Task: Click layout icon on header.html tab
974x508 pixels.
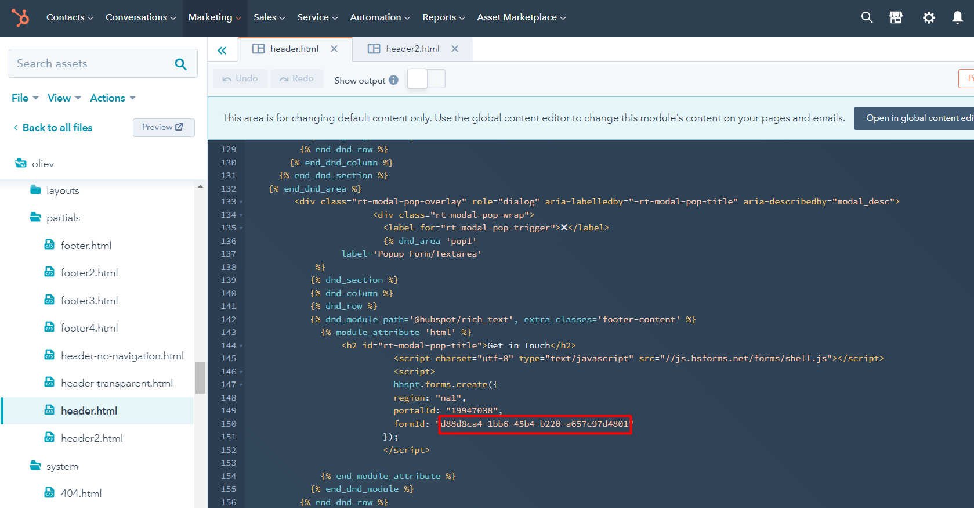Action: [258, 49]
